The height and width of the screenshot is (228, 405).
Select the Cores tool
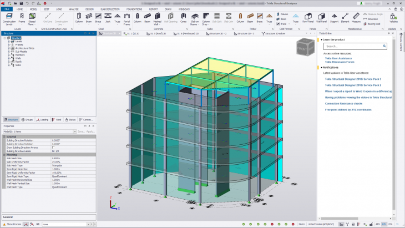(x=184, y=18)
